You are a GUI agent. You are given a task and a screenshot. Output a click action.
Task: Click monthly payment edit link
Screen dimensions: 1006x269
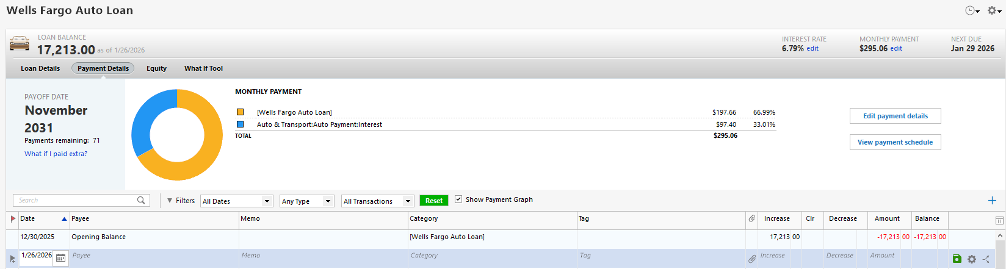click(896, 48)
